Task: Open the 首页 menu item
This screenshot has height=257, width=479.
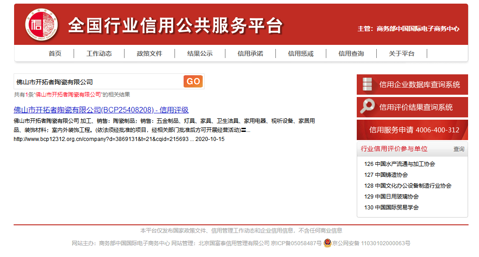Action: 55,53
